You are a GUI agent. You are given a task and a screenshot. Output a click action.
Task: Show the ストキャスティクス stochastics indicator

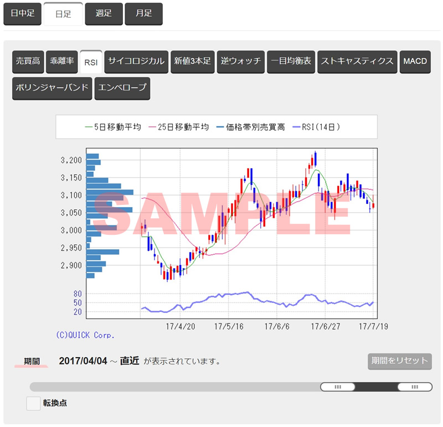(x=357, y=62)
